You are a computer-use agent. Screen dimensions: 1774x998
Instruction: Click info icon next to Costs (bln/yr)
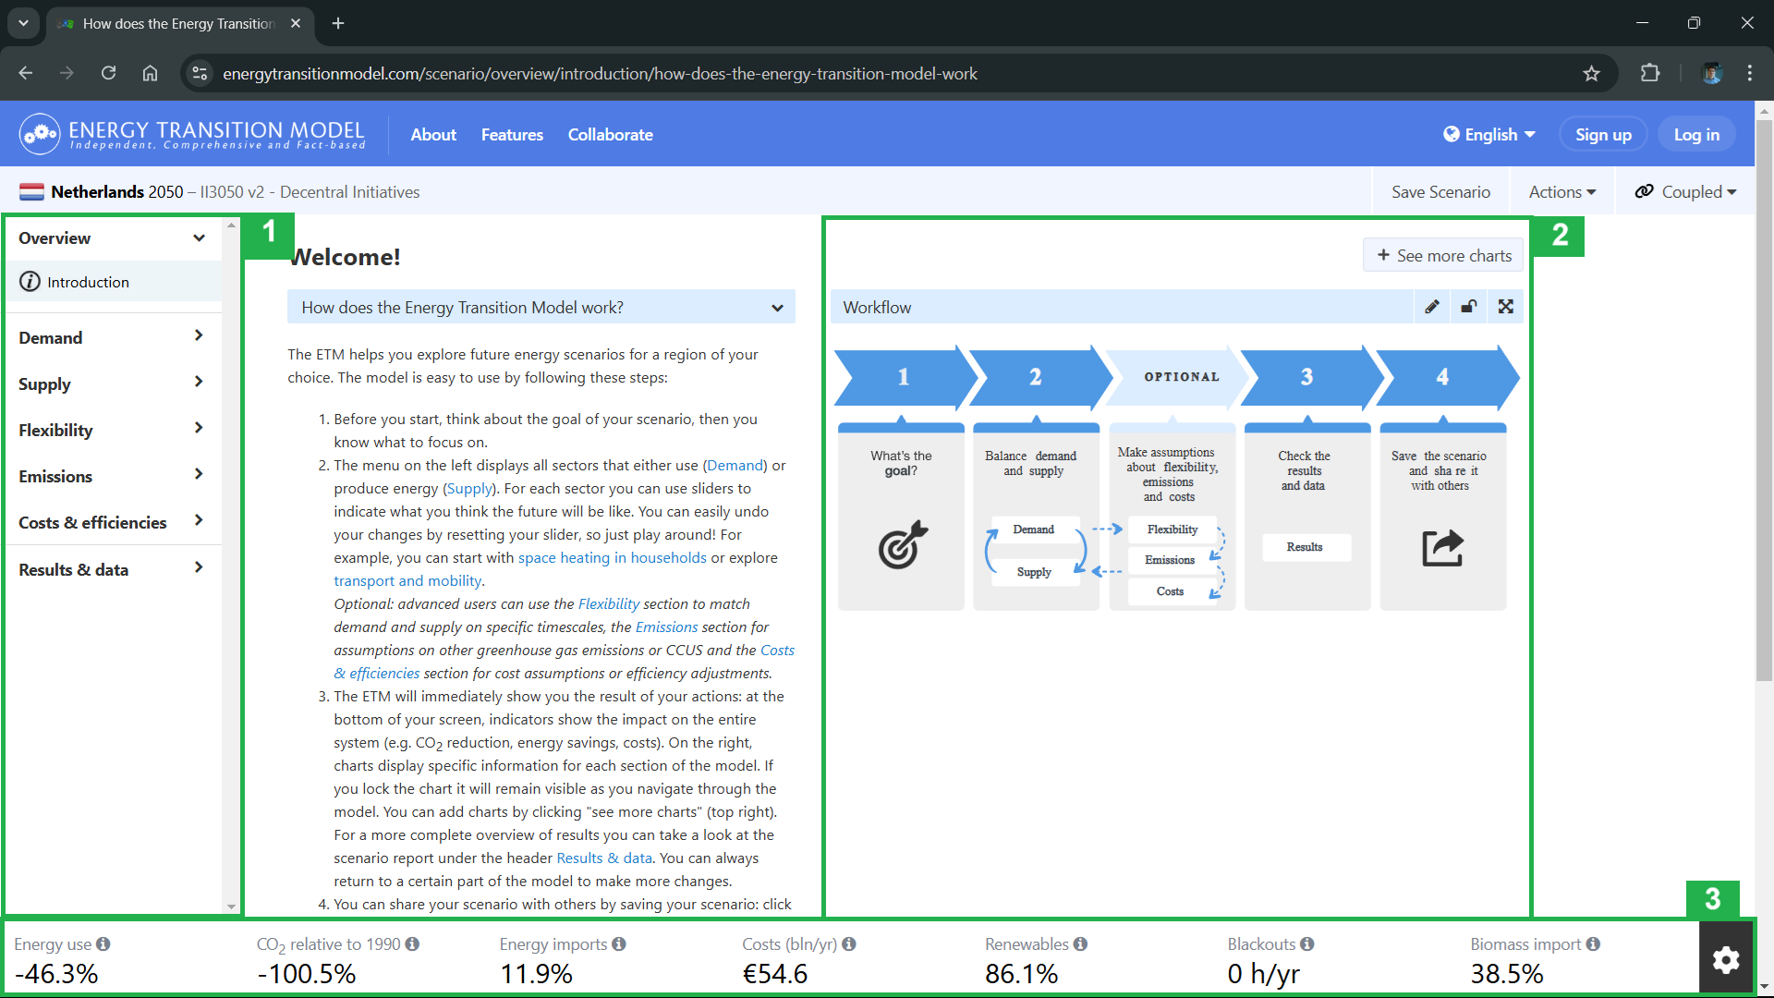pyautogui.click(x=849, y=944)
